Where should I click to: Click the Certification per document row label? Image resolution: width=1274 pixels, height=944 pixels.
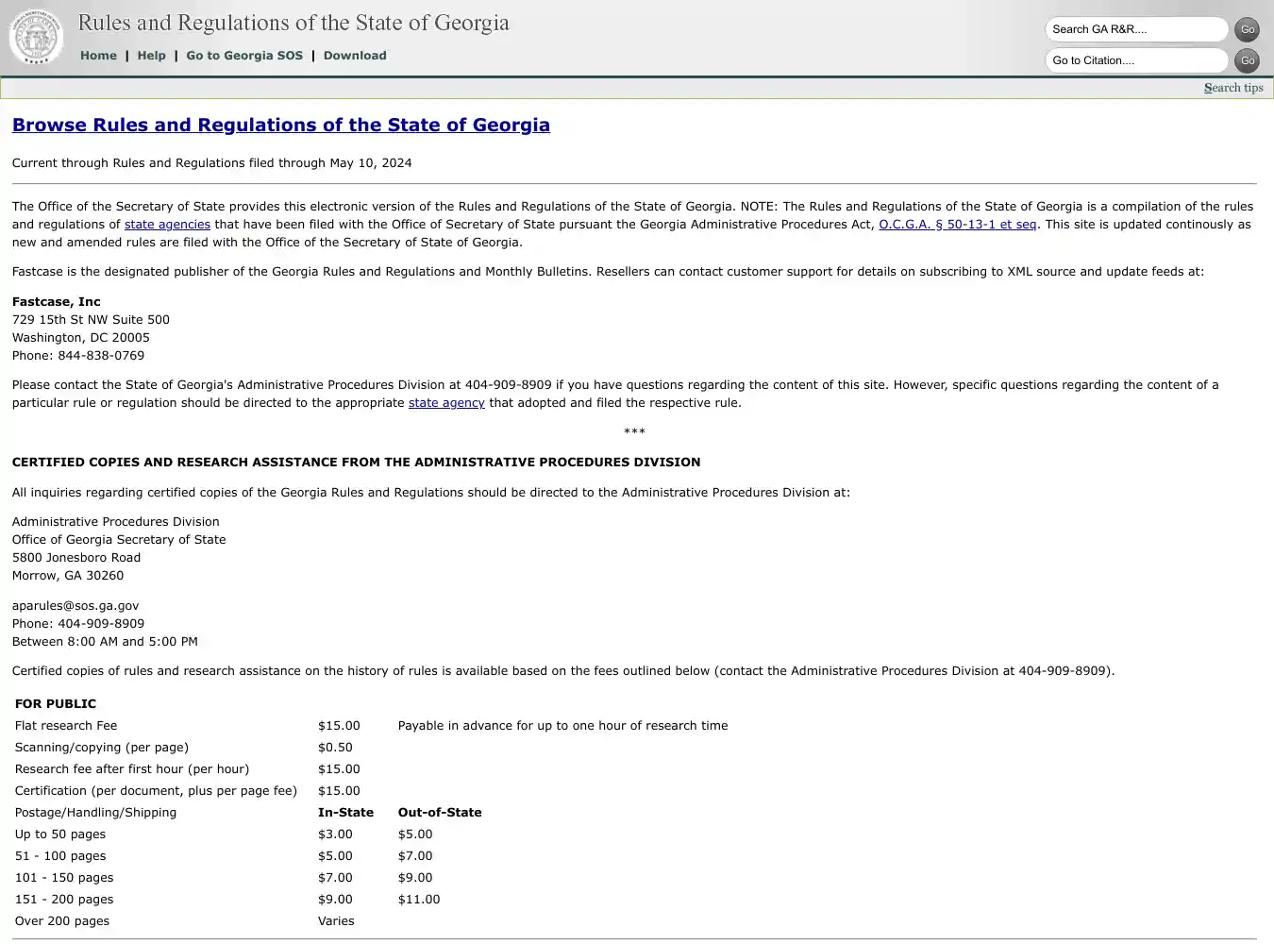(156, 791)
